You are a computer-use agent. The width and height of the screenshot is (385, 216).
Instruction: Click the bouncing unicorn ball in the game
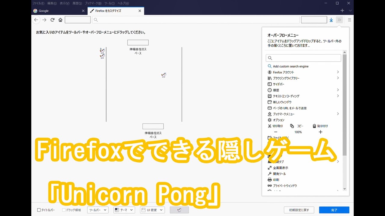[164, 75]
